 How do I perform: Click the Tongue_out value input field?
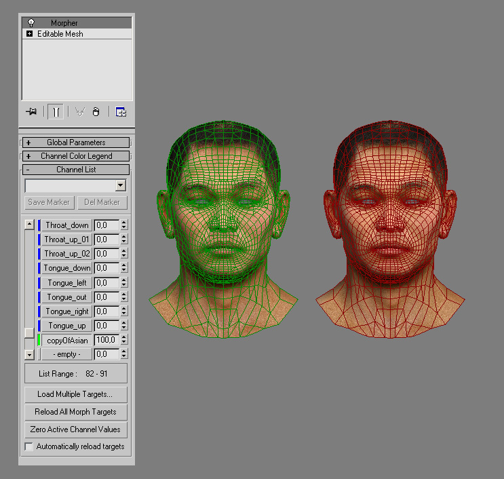pyautogui.click(x=106, y=297)
